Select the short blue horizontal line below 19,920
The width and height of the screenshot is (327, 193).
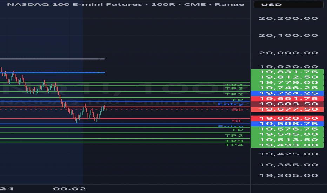(x=52, y=73)
